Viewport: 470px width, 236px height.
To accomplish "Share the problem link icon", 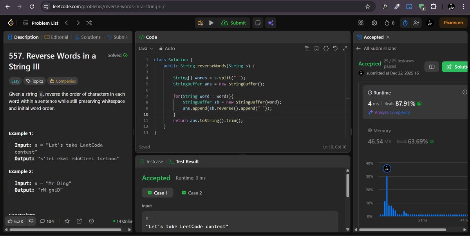I will click(79, 221).
